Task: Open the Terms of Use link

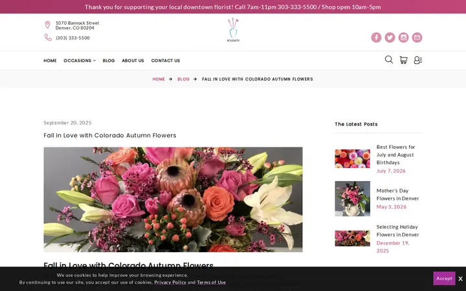Action: coord(211,283)
